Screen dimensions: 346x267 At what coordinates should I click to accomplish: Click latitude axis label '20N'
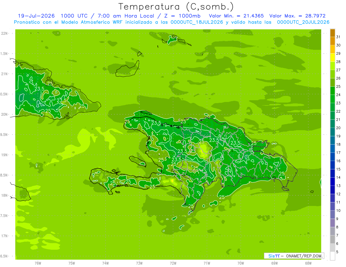[x=4, y=114]
